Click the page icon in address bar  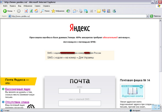tap(10, 16)
